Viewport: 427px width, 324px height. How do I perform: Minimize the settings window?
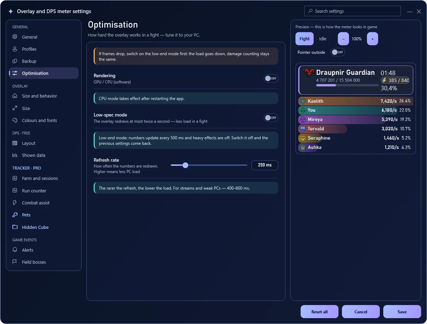[x=410, y=11]
